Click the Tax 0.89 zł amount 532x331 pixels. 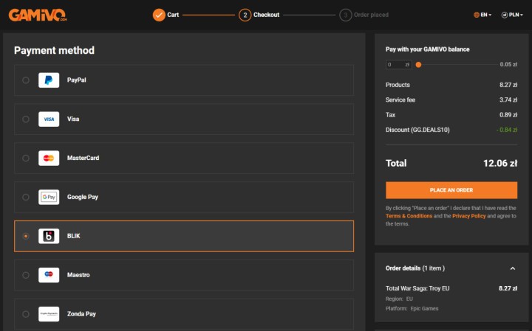[508, 115]
